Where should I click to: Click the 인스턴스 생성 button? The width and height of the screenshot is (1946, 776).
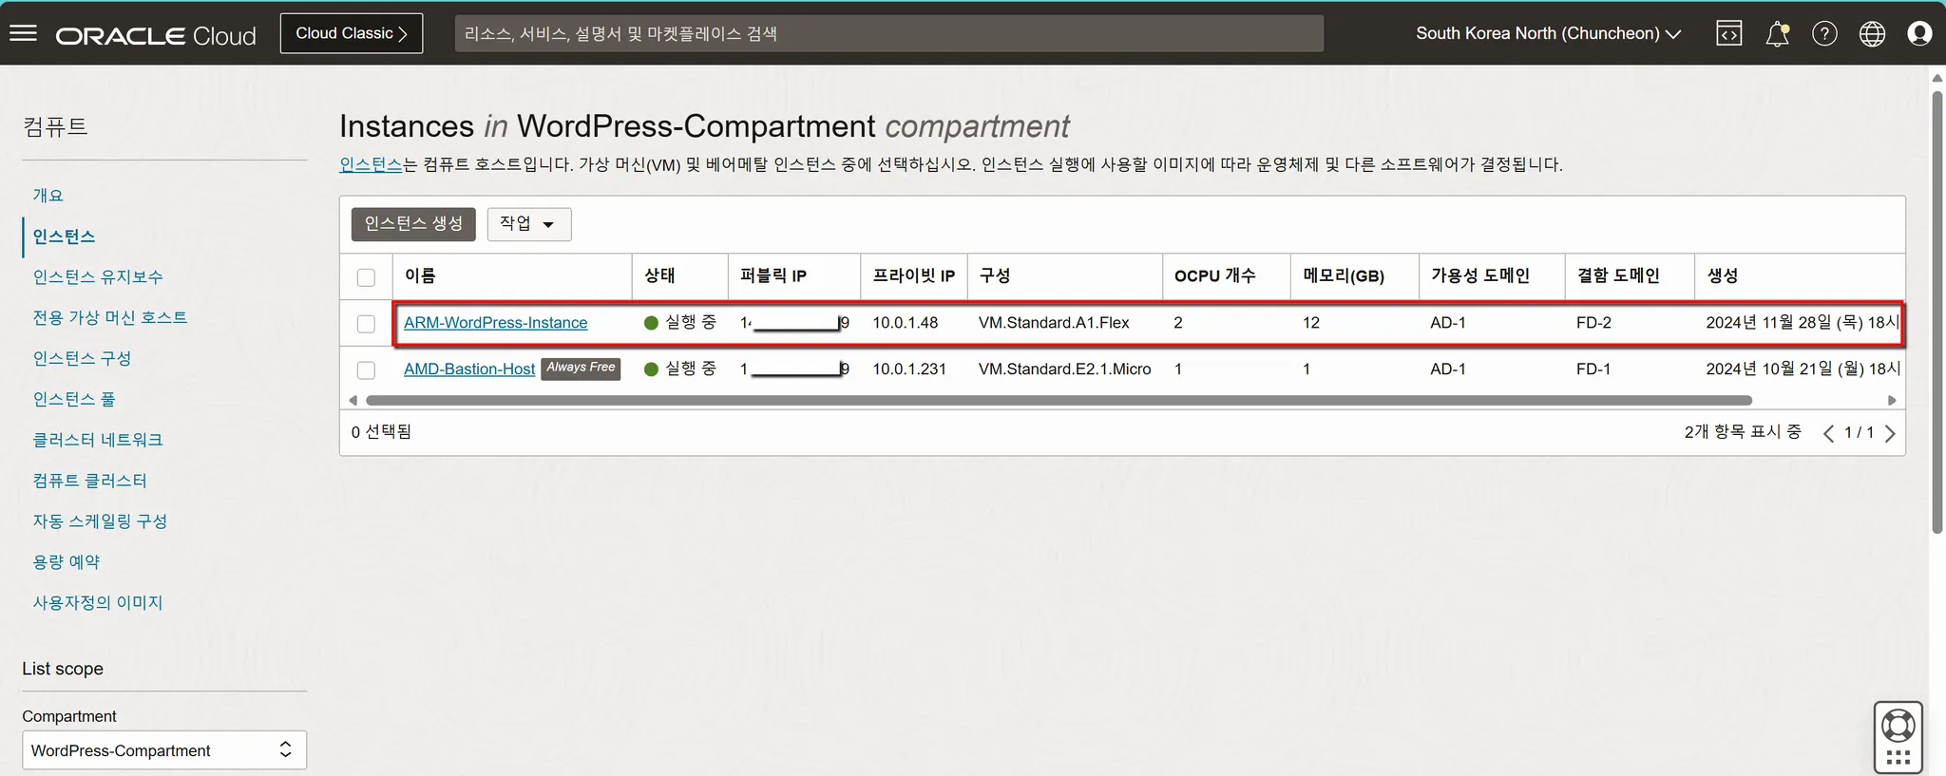413,224
